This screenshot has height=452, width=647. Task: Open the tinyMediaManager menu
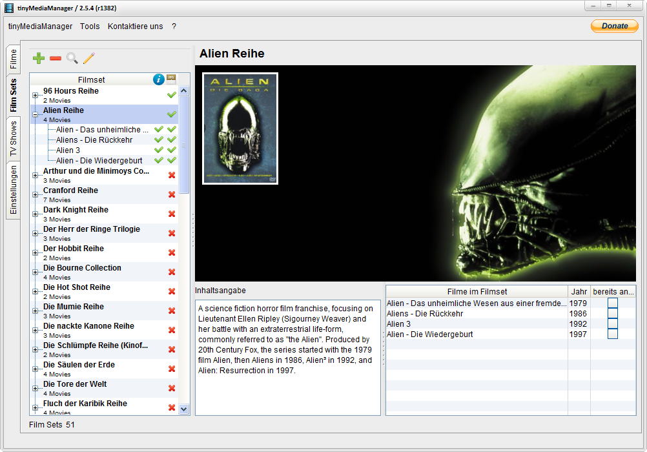40,26
